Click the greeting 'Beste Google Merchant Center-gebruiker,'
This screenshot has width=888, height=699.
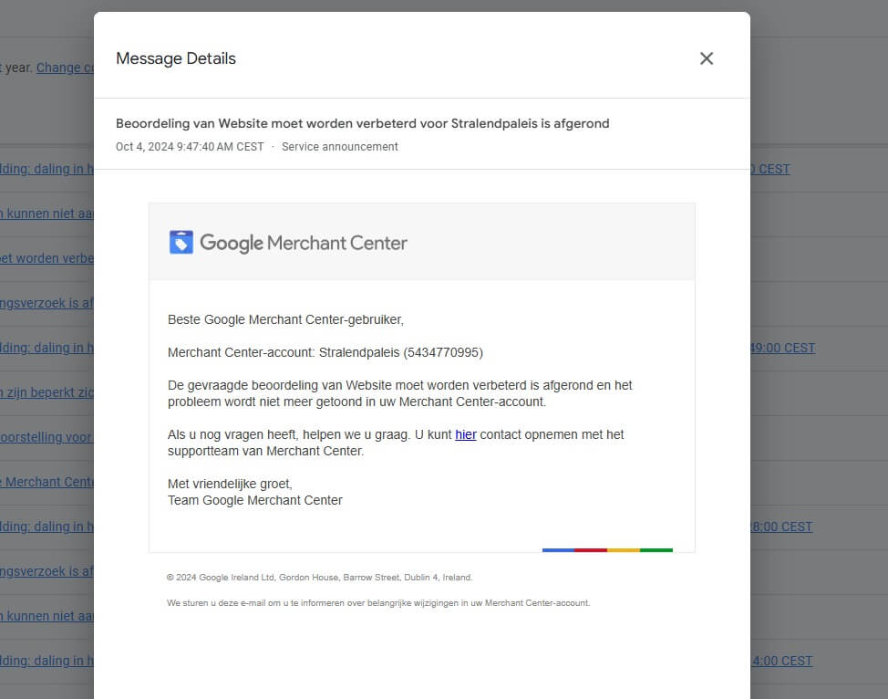point(285,319)
